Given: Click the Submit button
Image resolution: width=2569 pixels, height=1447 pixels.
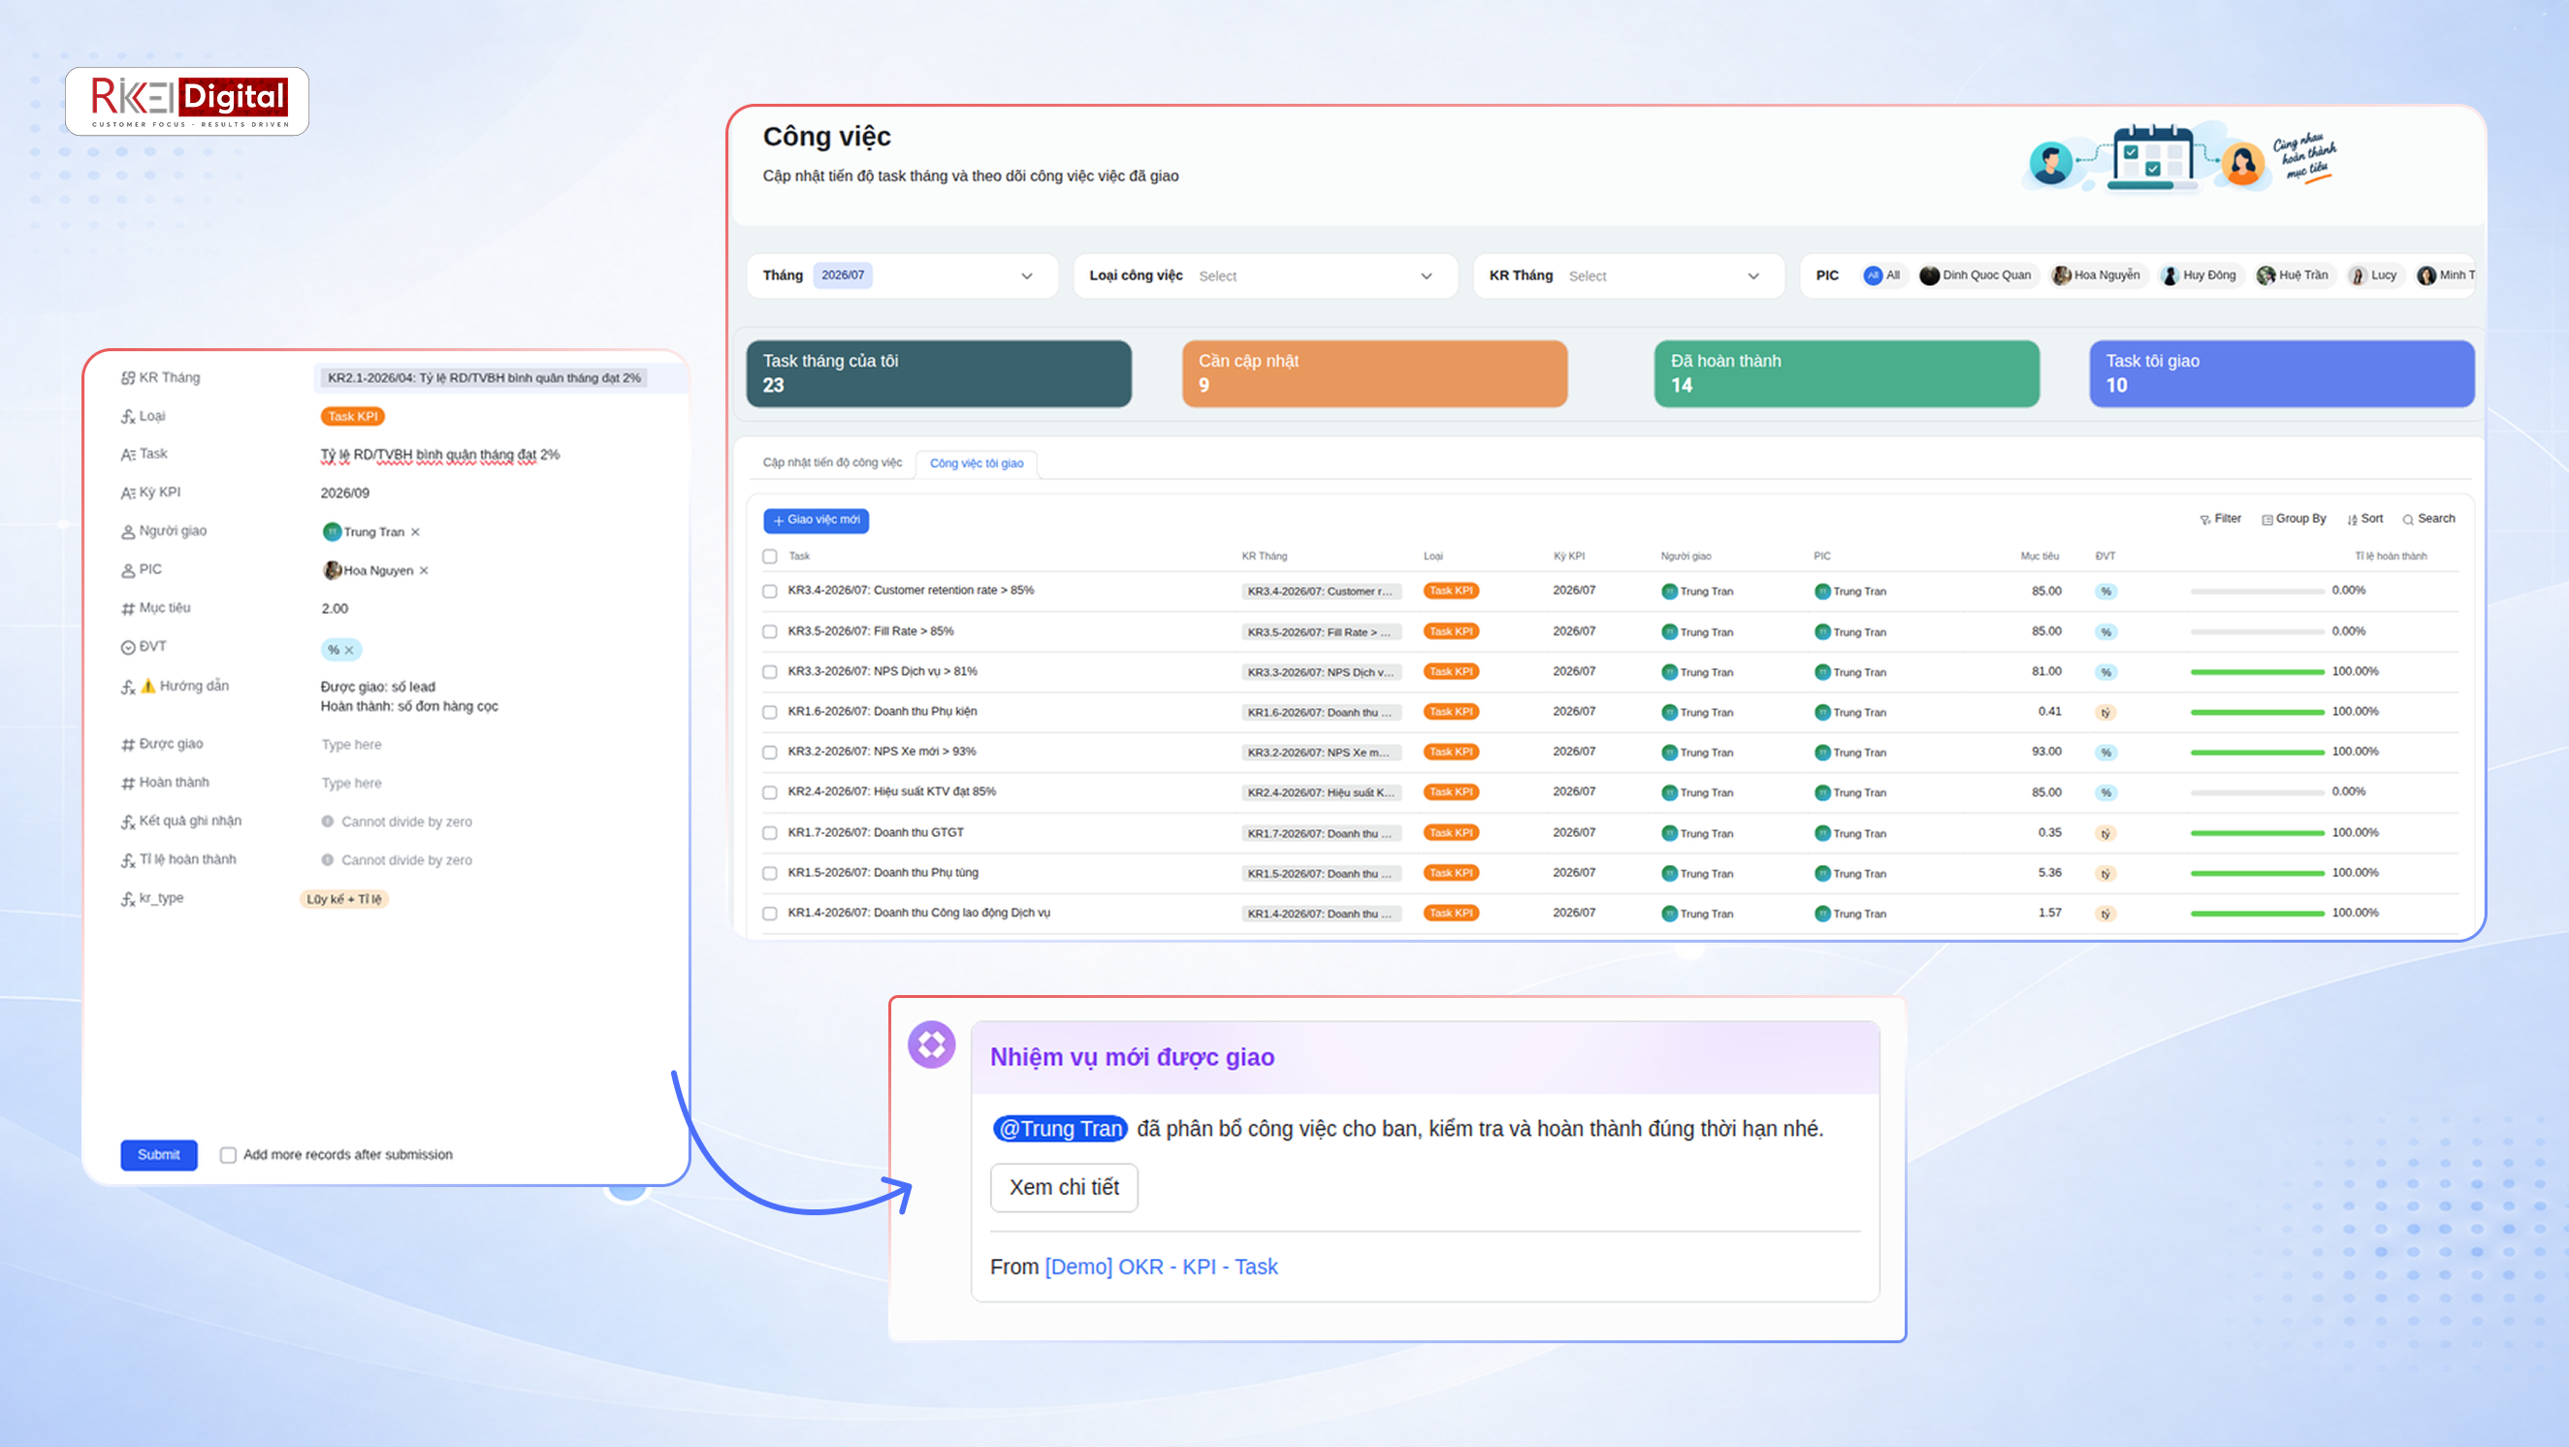Looking at the screenshot, I should click(159, 1155).
